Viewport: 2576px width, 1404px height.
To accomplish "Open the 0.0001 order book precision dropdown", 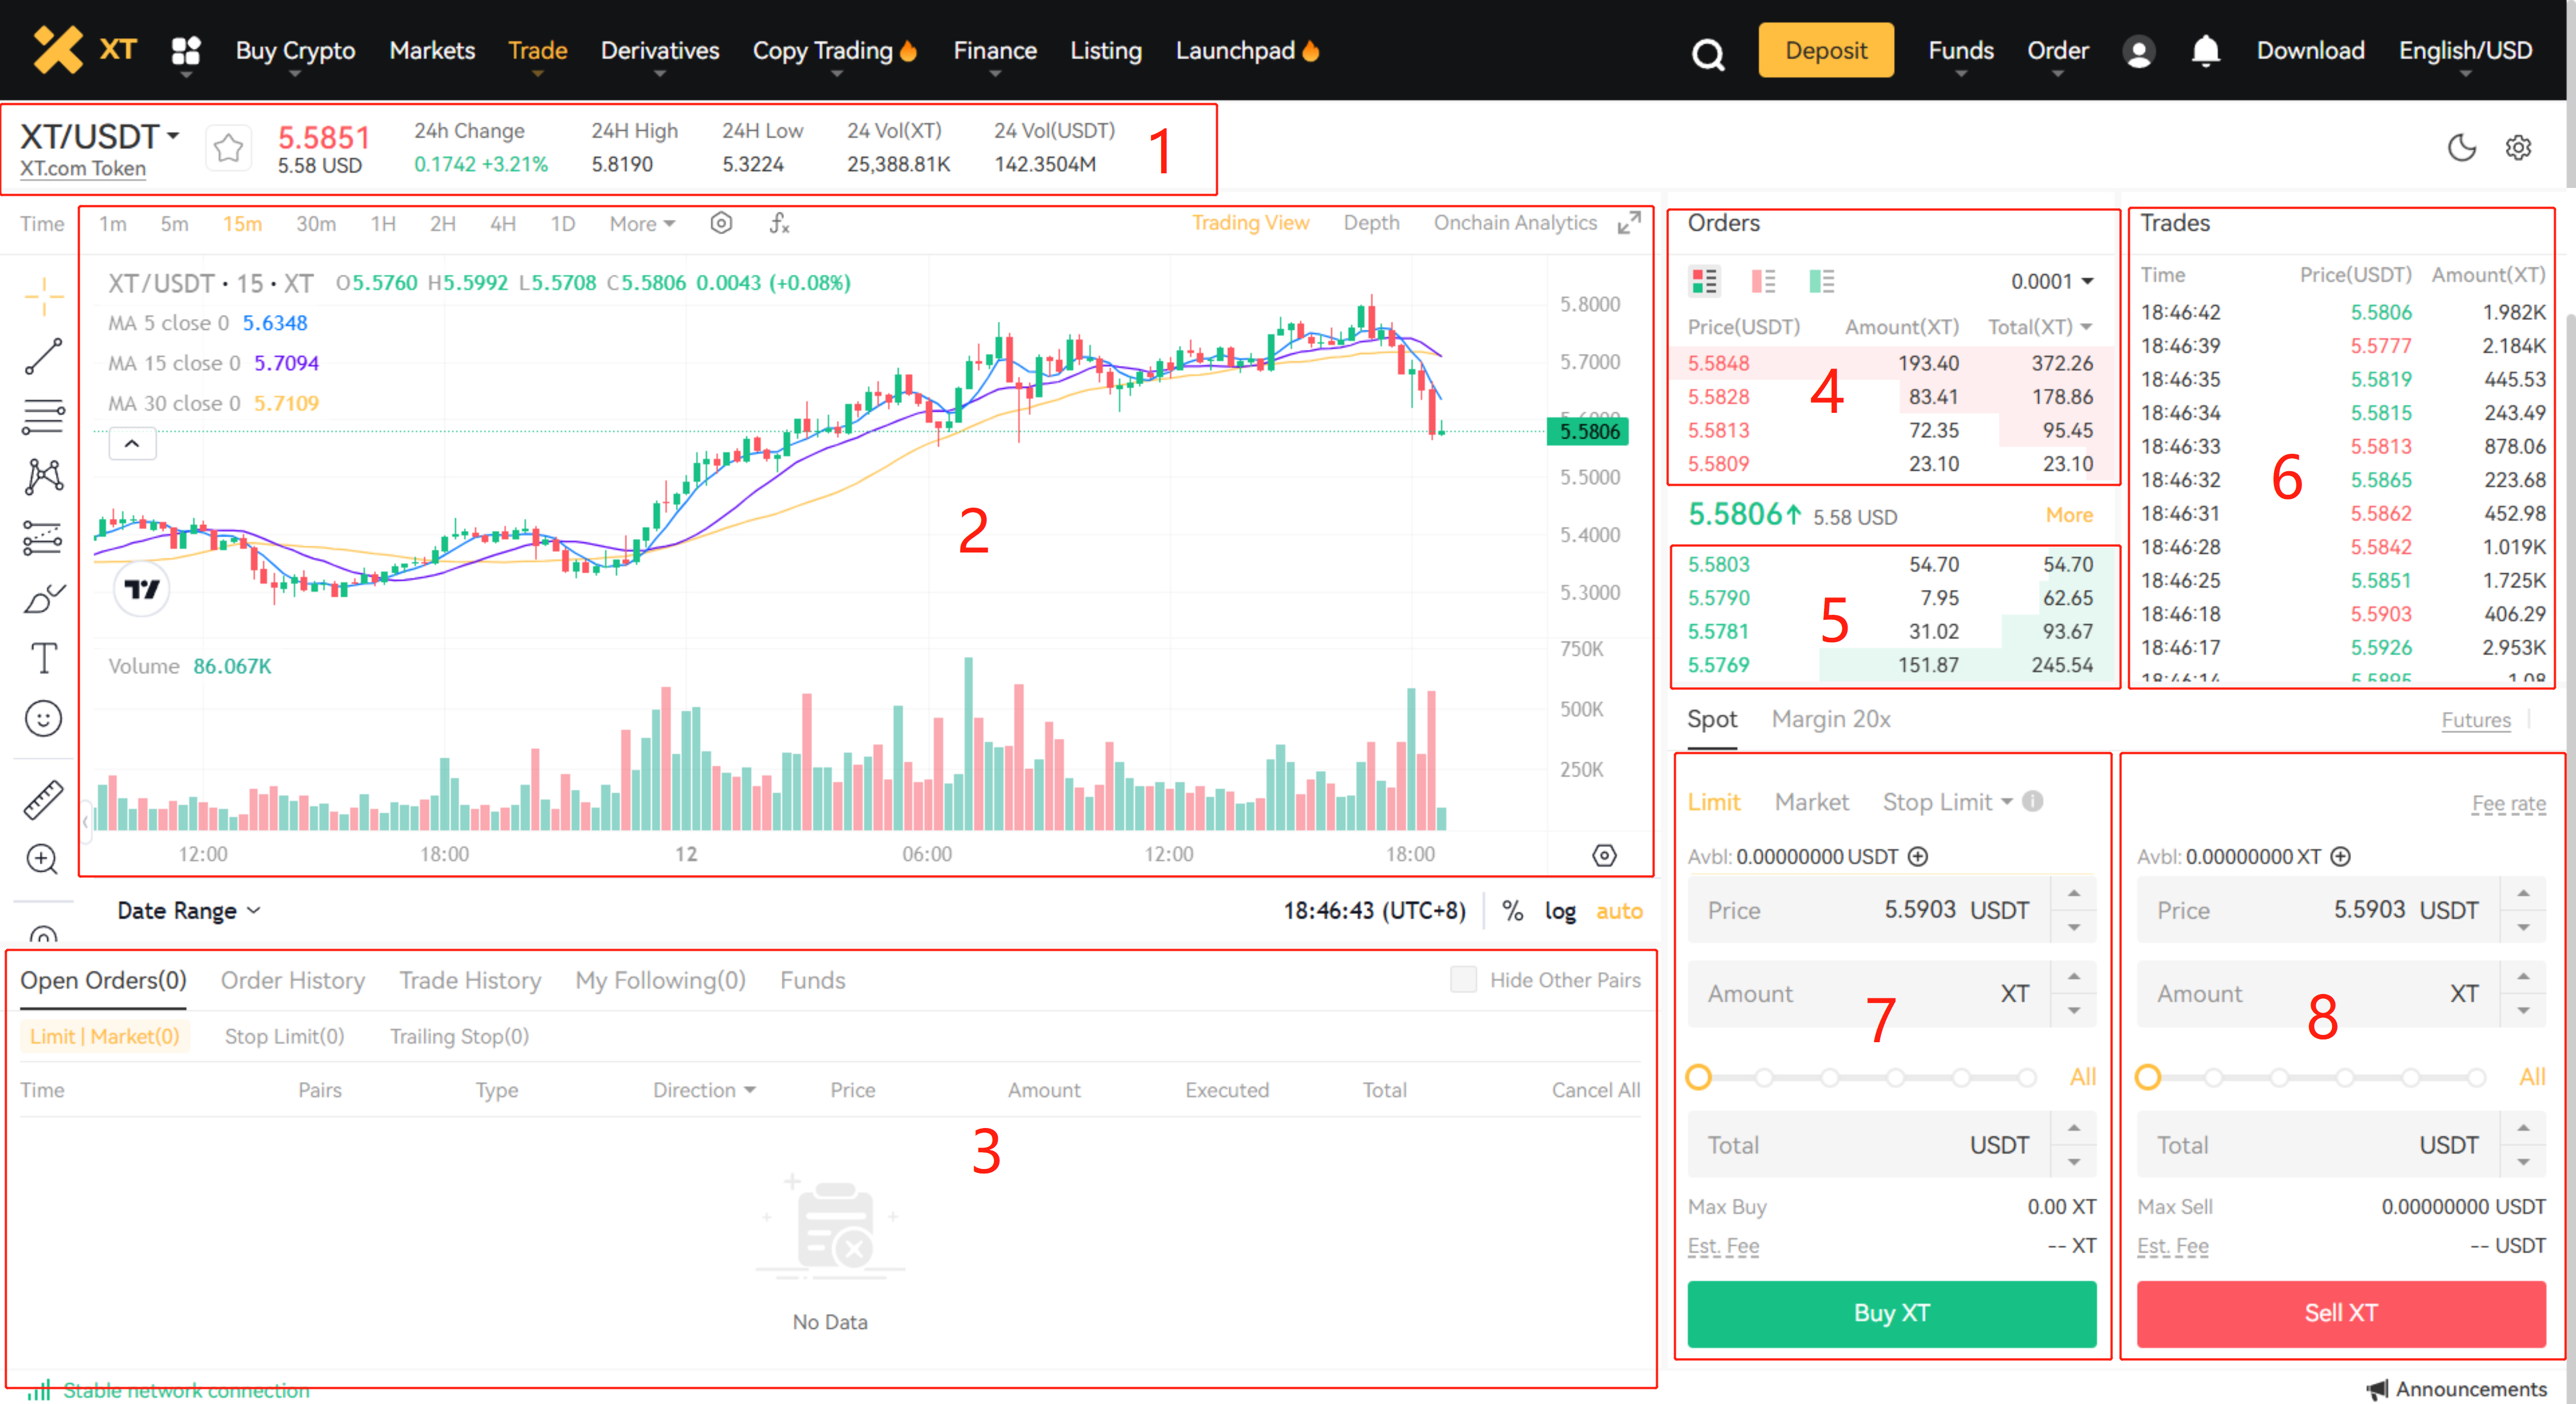I will [2052, 282].
